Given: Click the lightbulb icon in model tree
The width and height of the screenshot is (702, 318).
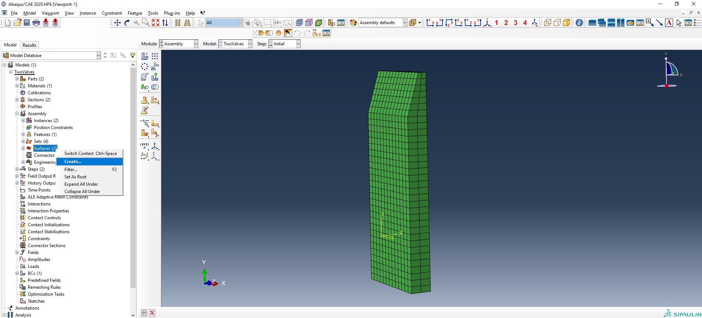Looking at the screenshot, I should [x=132, y=55].
